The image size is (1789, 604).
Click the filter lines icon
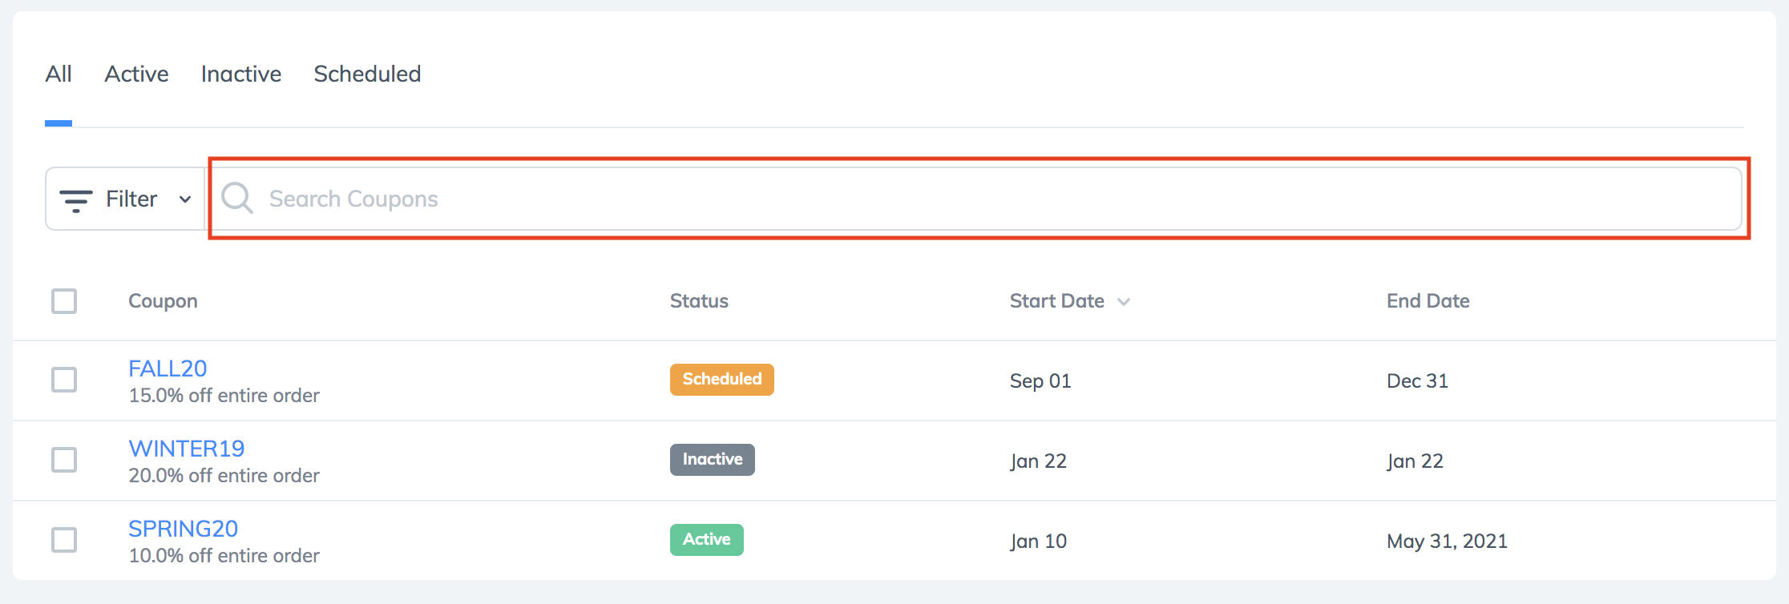[76, 200]
